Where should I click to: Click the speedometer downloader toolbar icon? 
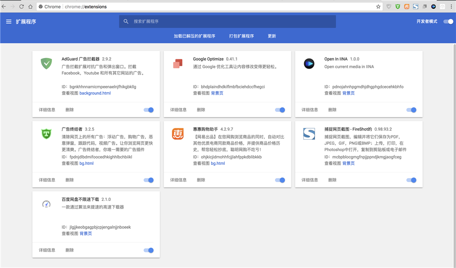click(x=442, y=6)
